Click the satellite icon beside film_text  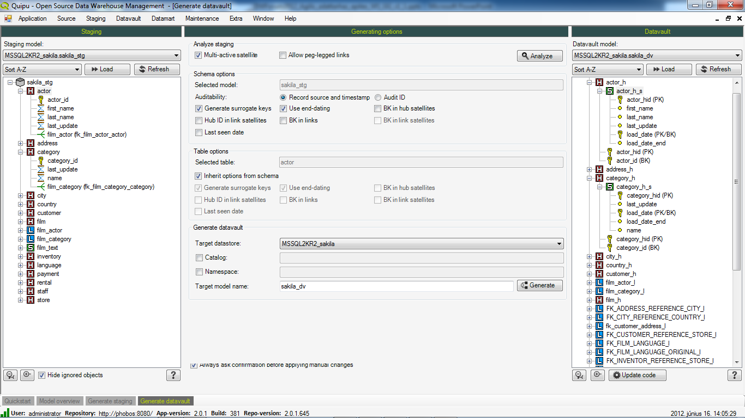31,248
